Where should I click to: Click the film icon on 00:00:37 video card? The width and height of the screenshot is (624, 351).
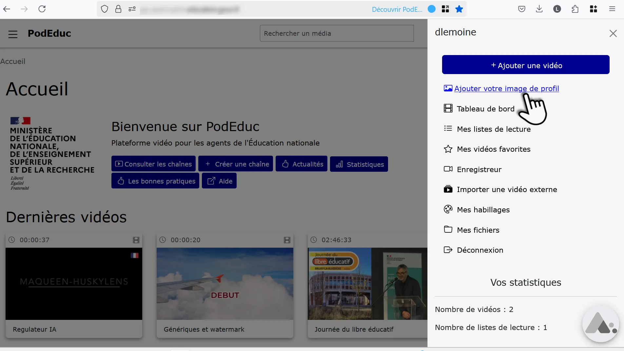tap(136, 240)
